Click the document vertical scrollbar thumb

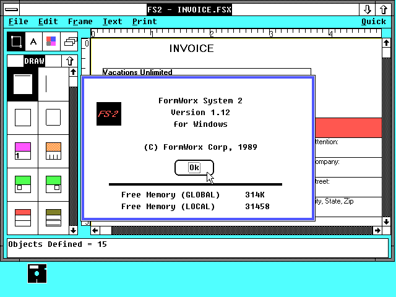click(386, 53)
